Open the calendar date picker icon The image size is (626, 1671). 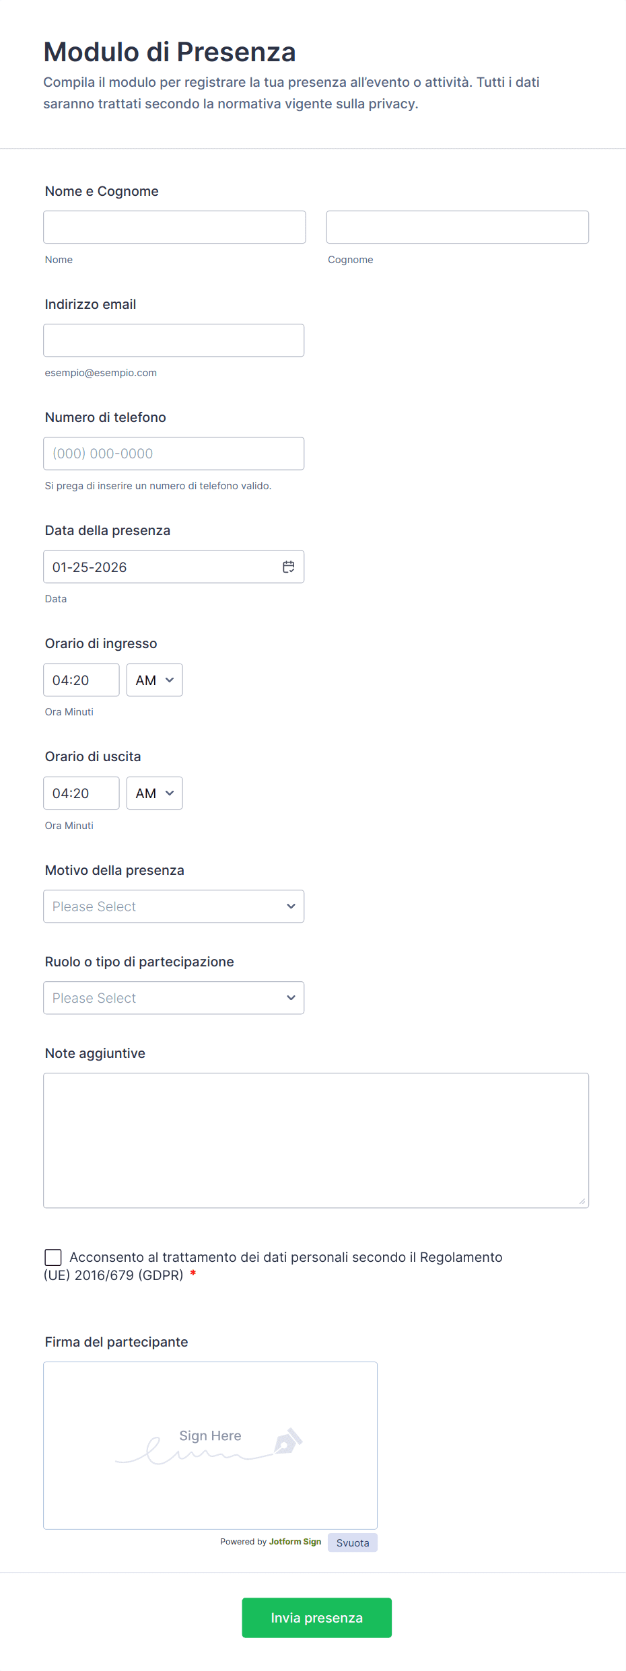point(289,567)
